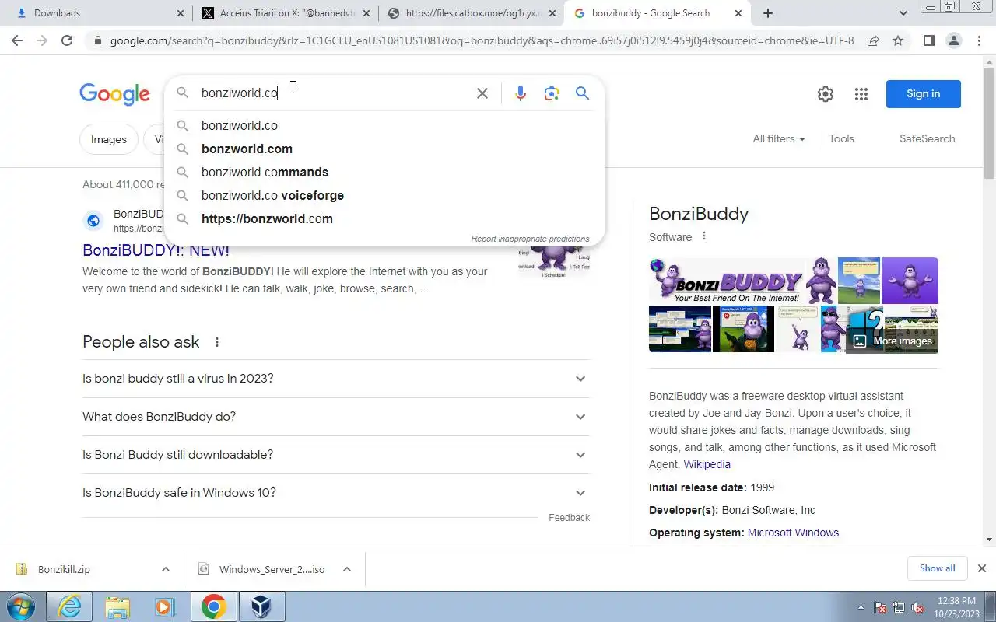Open the Chrome three-dot menu
Screen dimensions: 996x622
[x=979, y=40]
